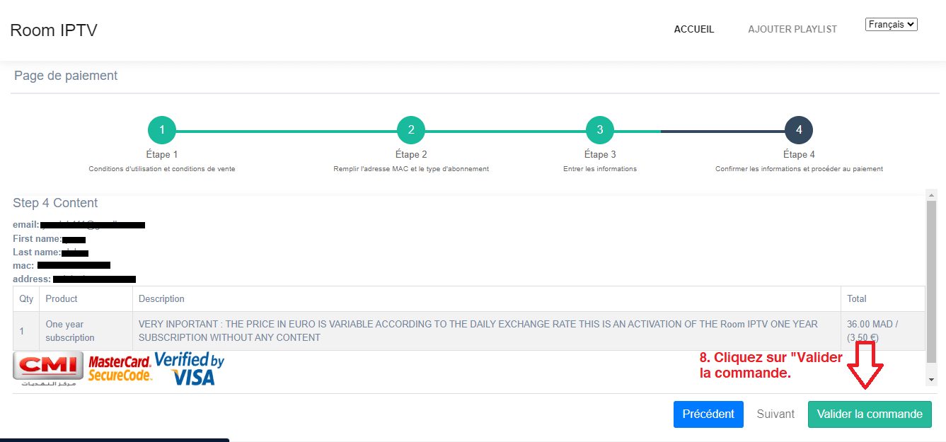
Task: Click the Verified by Visa logo
Action: 190,368
